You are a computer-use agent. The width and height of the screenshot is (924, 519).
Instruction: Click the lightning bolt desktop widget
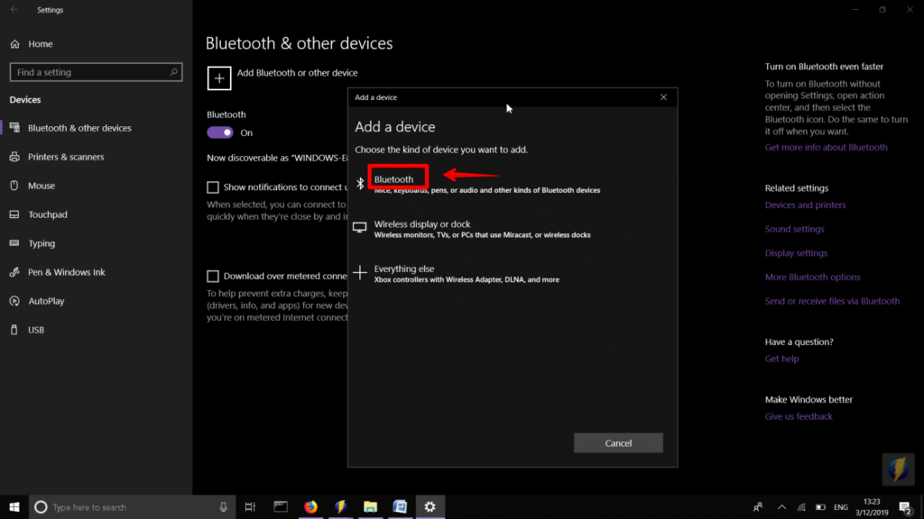point(898,469)
